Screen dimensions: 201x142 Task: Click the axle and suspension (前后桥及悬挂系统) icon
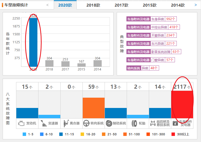(x=153, y=123)
